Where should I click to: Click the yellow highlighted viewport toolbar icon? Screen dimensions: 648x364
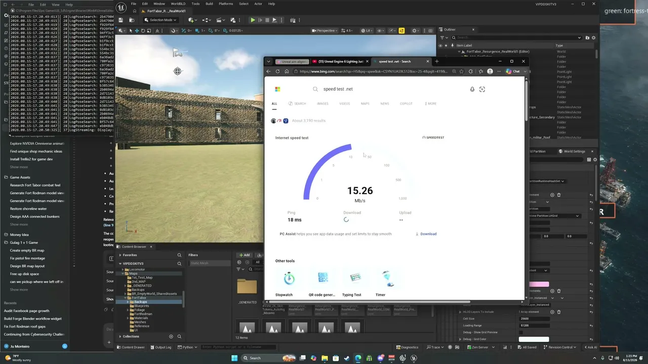click(x=401, y=31)
